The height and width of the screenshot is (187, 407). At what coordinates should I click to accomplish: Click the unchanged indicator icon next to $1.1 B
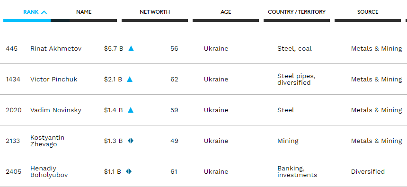coord(129,171)
